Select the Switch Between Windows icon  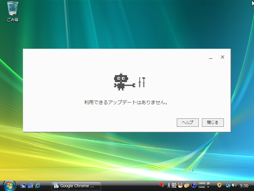point(23,186)
